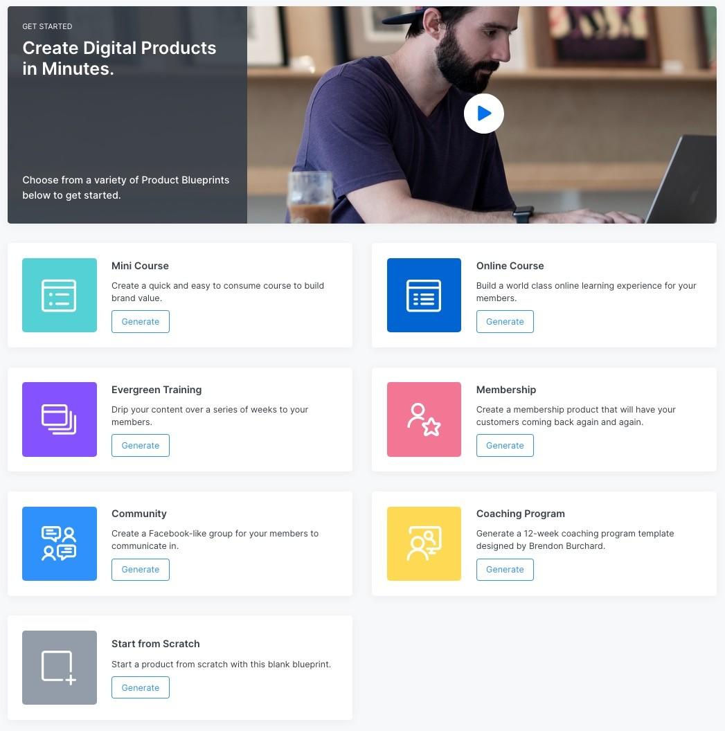
Task: Click the blank blueprint description text
Action: coord(221,665)
